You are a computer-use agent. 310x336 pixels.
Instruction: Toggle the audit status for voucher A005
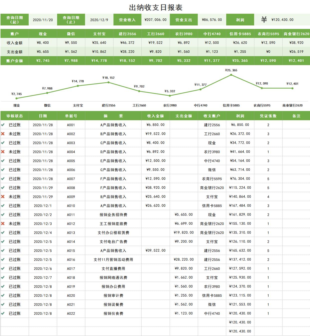[3, 160]
